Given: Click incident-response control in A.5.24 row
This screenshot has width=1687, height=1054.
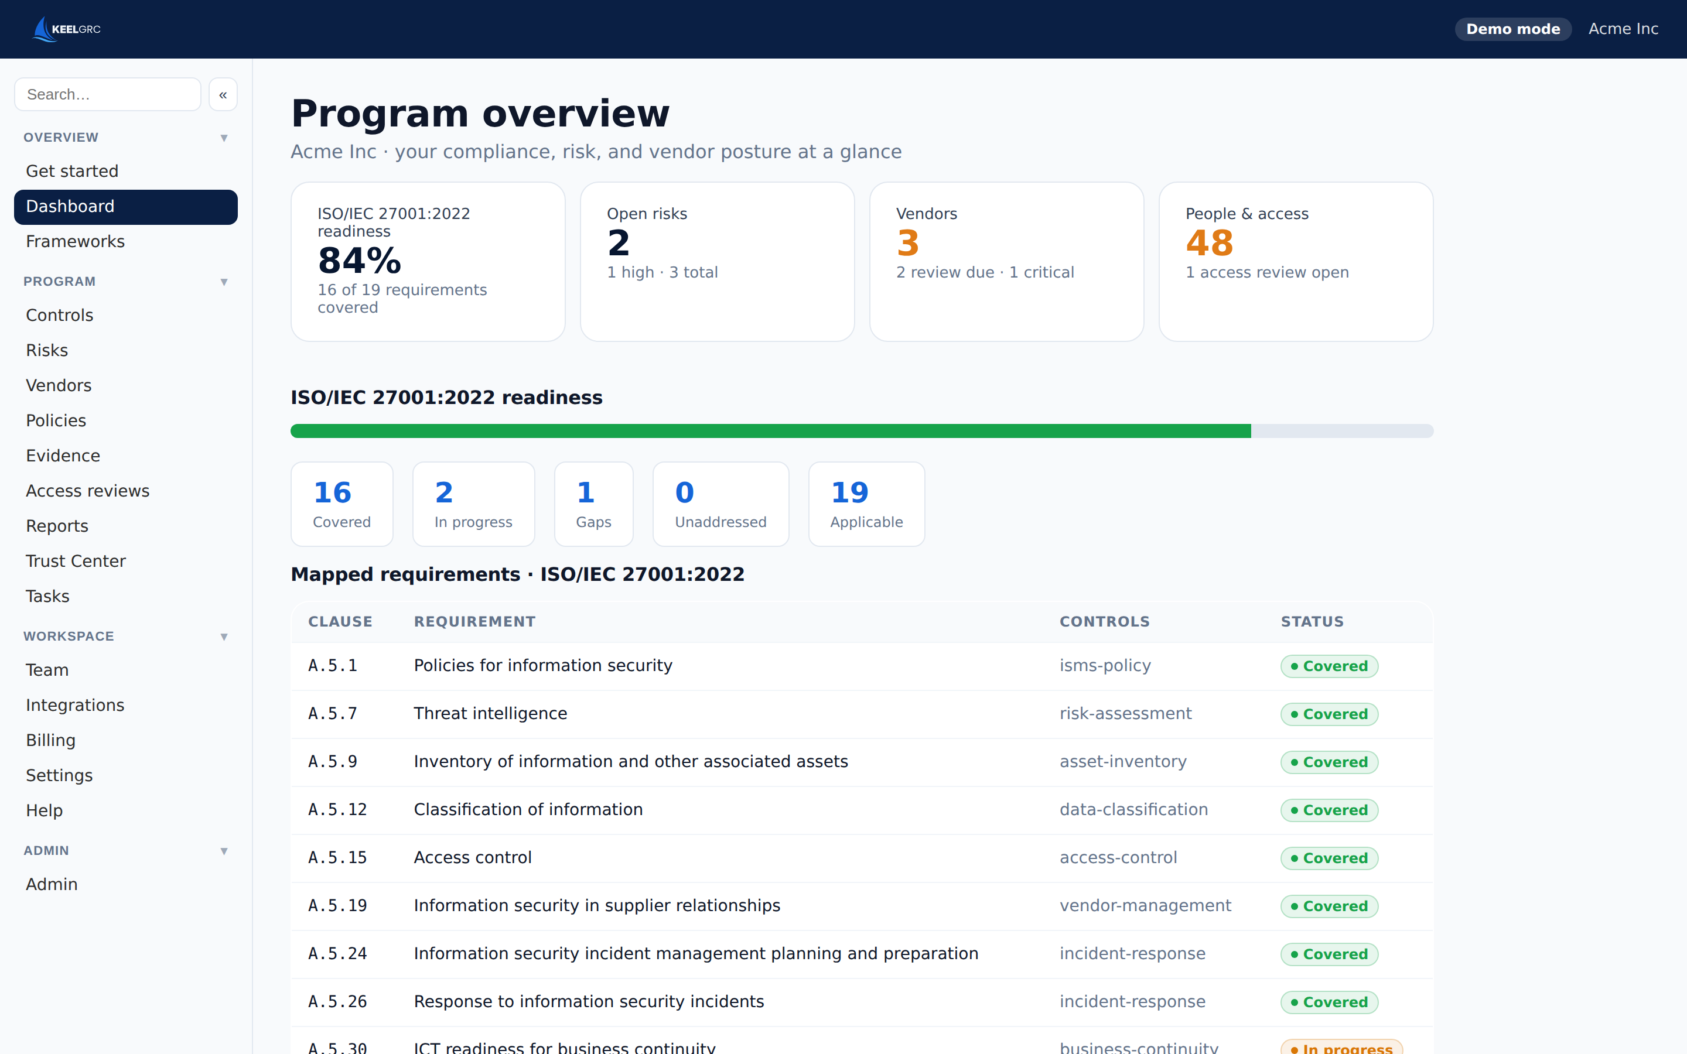Looking at the screenshot, I should 1132,954.
